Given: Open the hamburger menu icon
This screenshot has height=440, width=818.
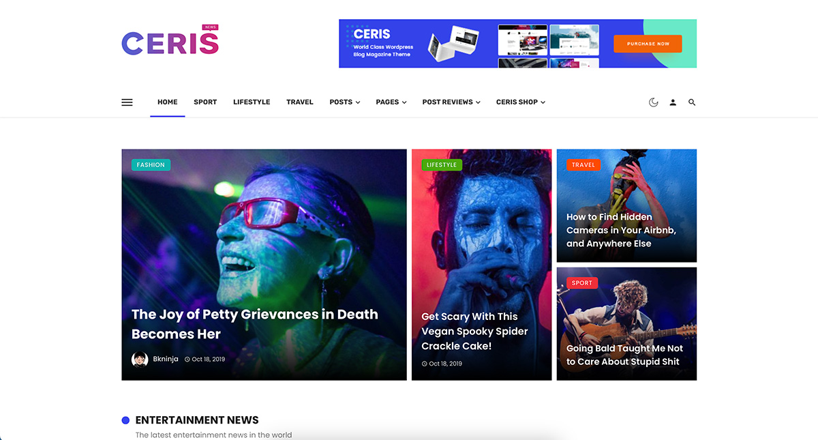Looking at the screenshot, I should pos(127,102).
